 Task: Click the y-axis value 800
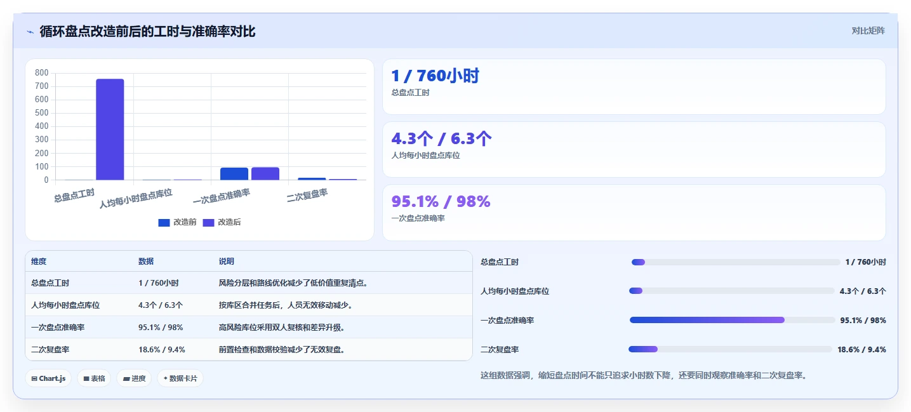[42, 73]
